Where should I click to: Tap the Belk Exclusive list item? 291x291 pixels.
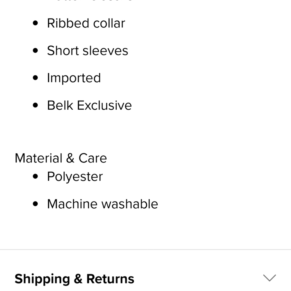pos(89,105)
